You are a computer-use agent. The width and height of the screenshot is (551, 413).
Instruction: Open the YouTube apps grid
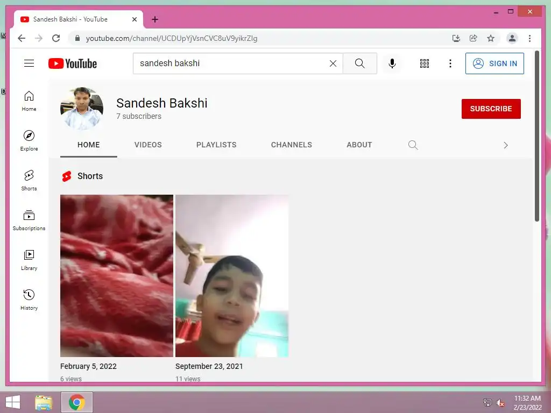[424, 63]
